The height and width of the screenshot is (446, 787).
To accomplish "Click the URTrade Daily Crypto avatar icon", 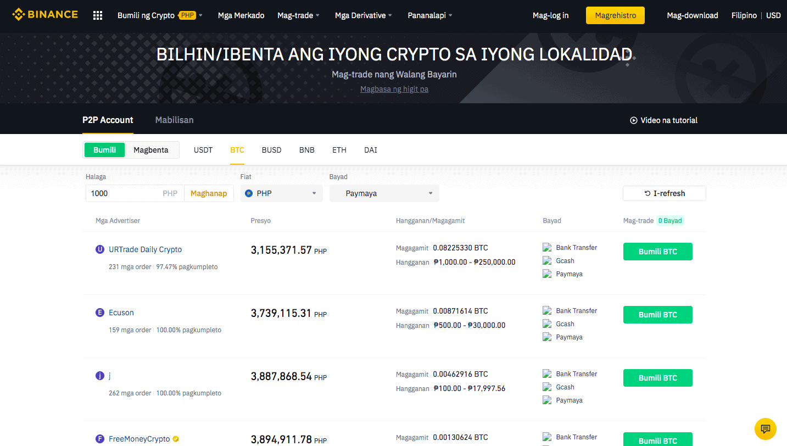I will (x=100, y=249).
